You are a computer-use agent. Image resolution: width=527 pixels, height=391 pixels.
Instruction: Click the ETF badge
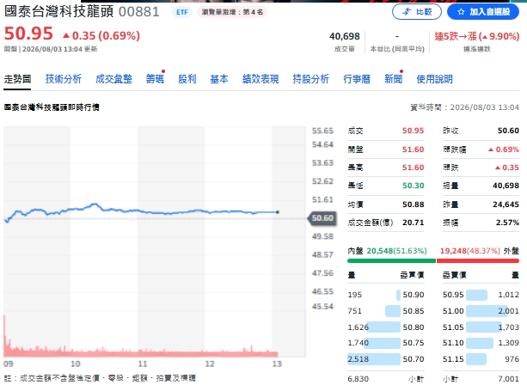182,12
